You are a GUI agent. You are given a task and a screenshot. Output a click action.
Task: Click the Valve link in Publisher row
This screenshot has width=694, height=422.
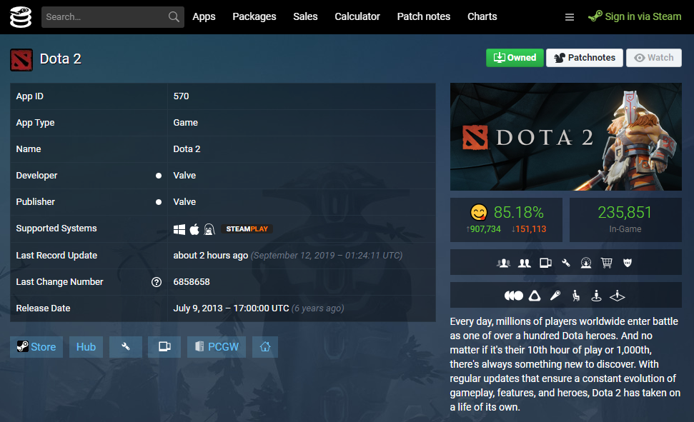[184, 202]
